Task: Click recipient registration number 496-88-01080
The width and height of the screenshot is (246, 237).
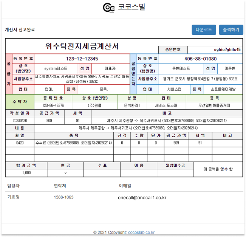Action: pos(200,59)
